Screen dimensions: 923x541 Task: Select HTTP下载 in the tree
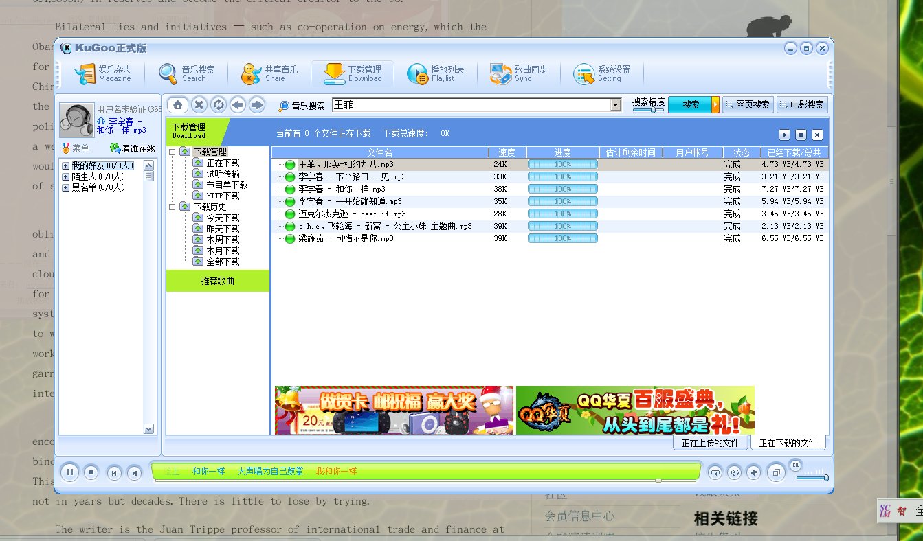pyautogui.click(x=223, y=196)
